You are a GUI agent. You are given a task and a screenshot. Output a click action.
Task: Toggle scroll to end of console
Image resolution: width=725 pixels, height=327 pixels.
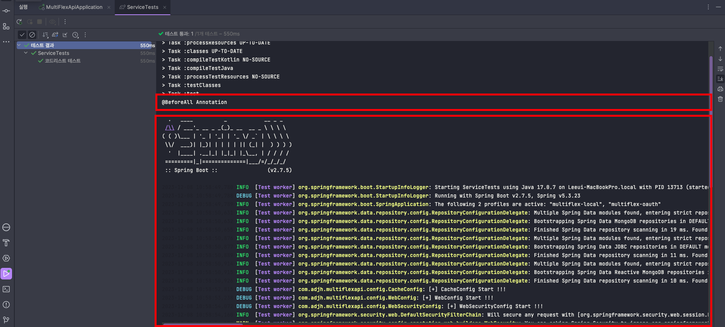tap(720, 79)
